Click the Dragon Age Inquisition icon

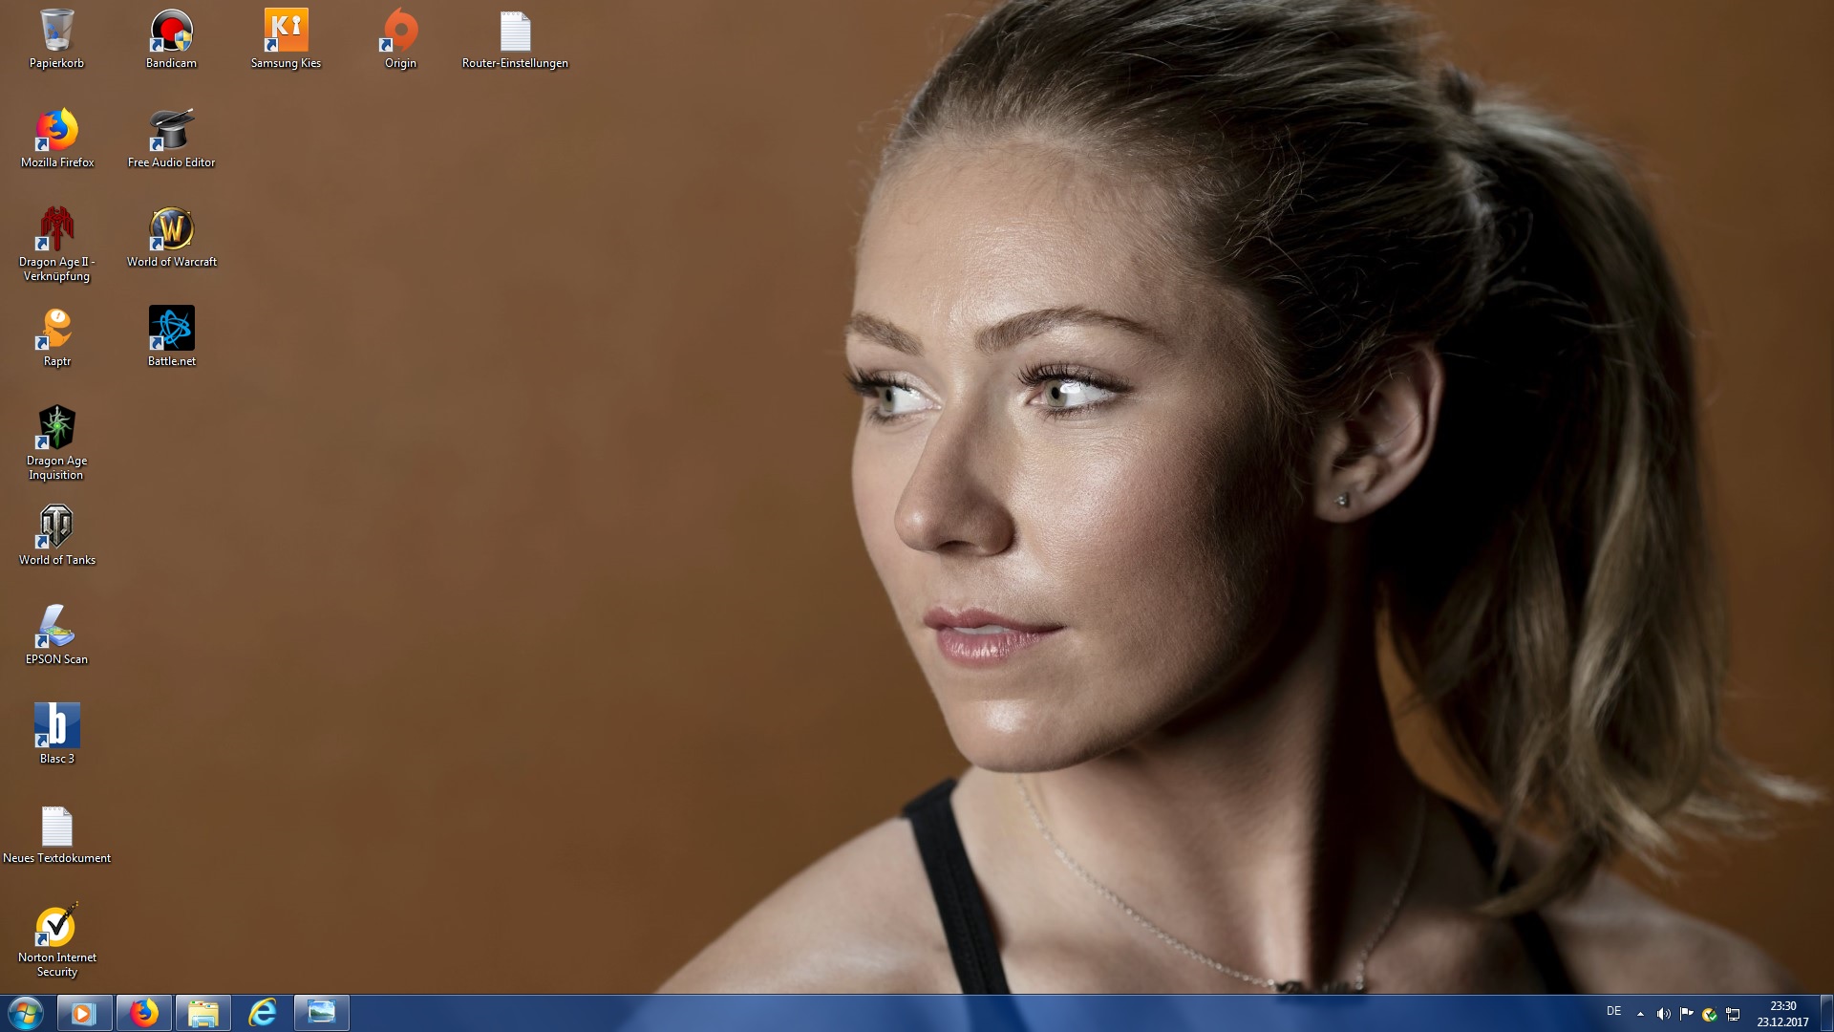point(56,428)
